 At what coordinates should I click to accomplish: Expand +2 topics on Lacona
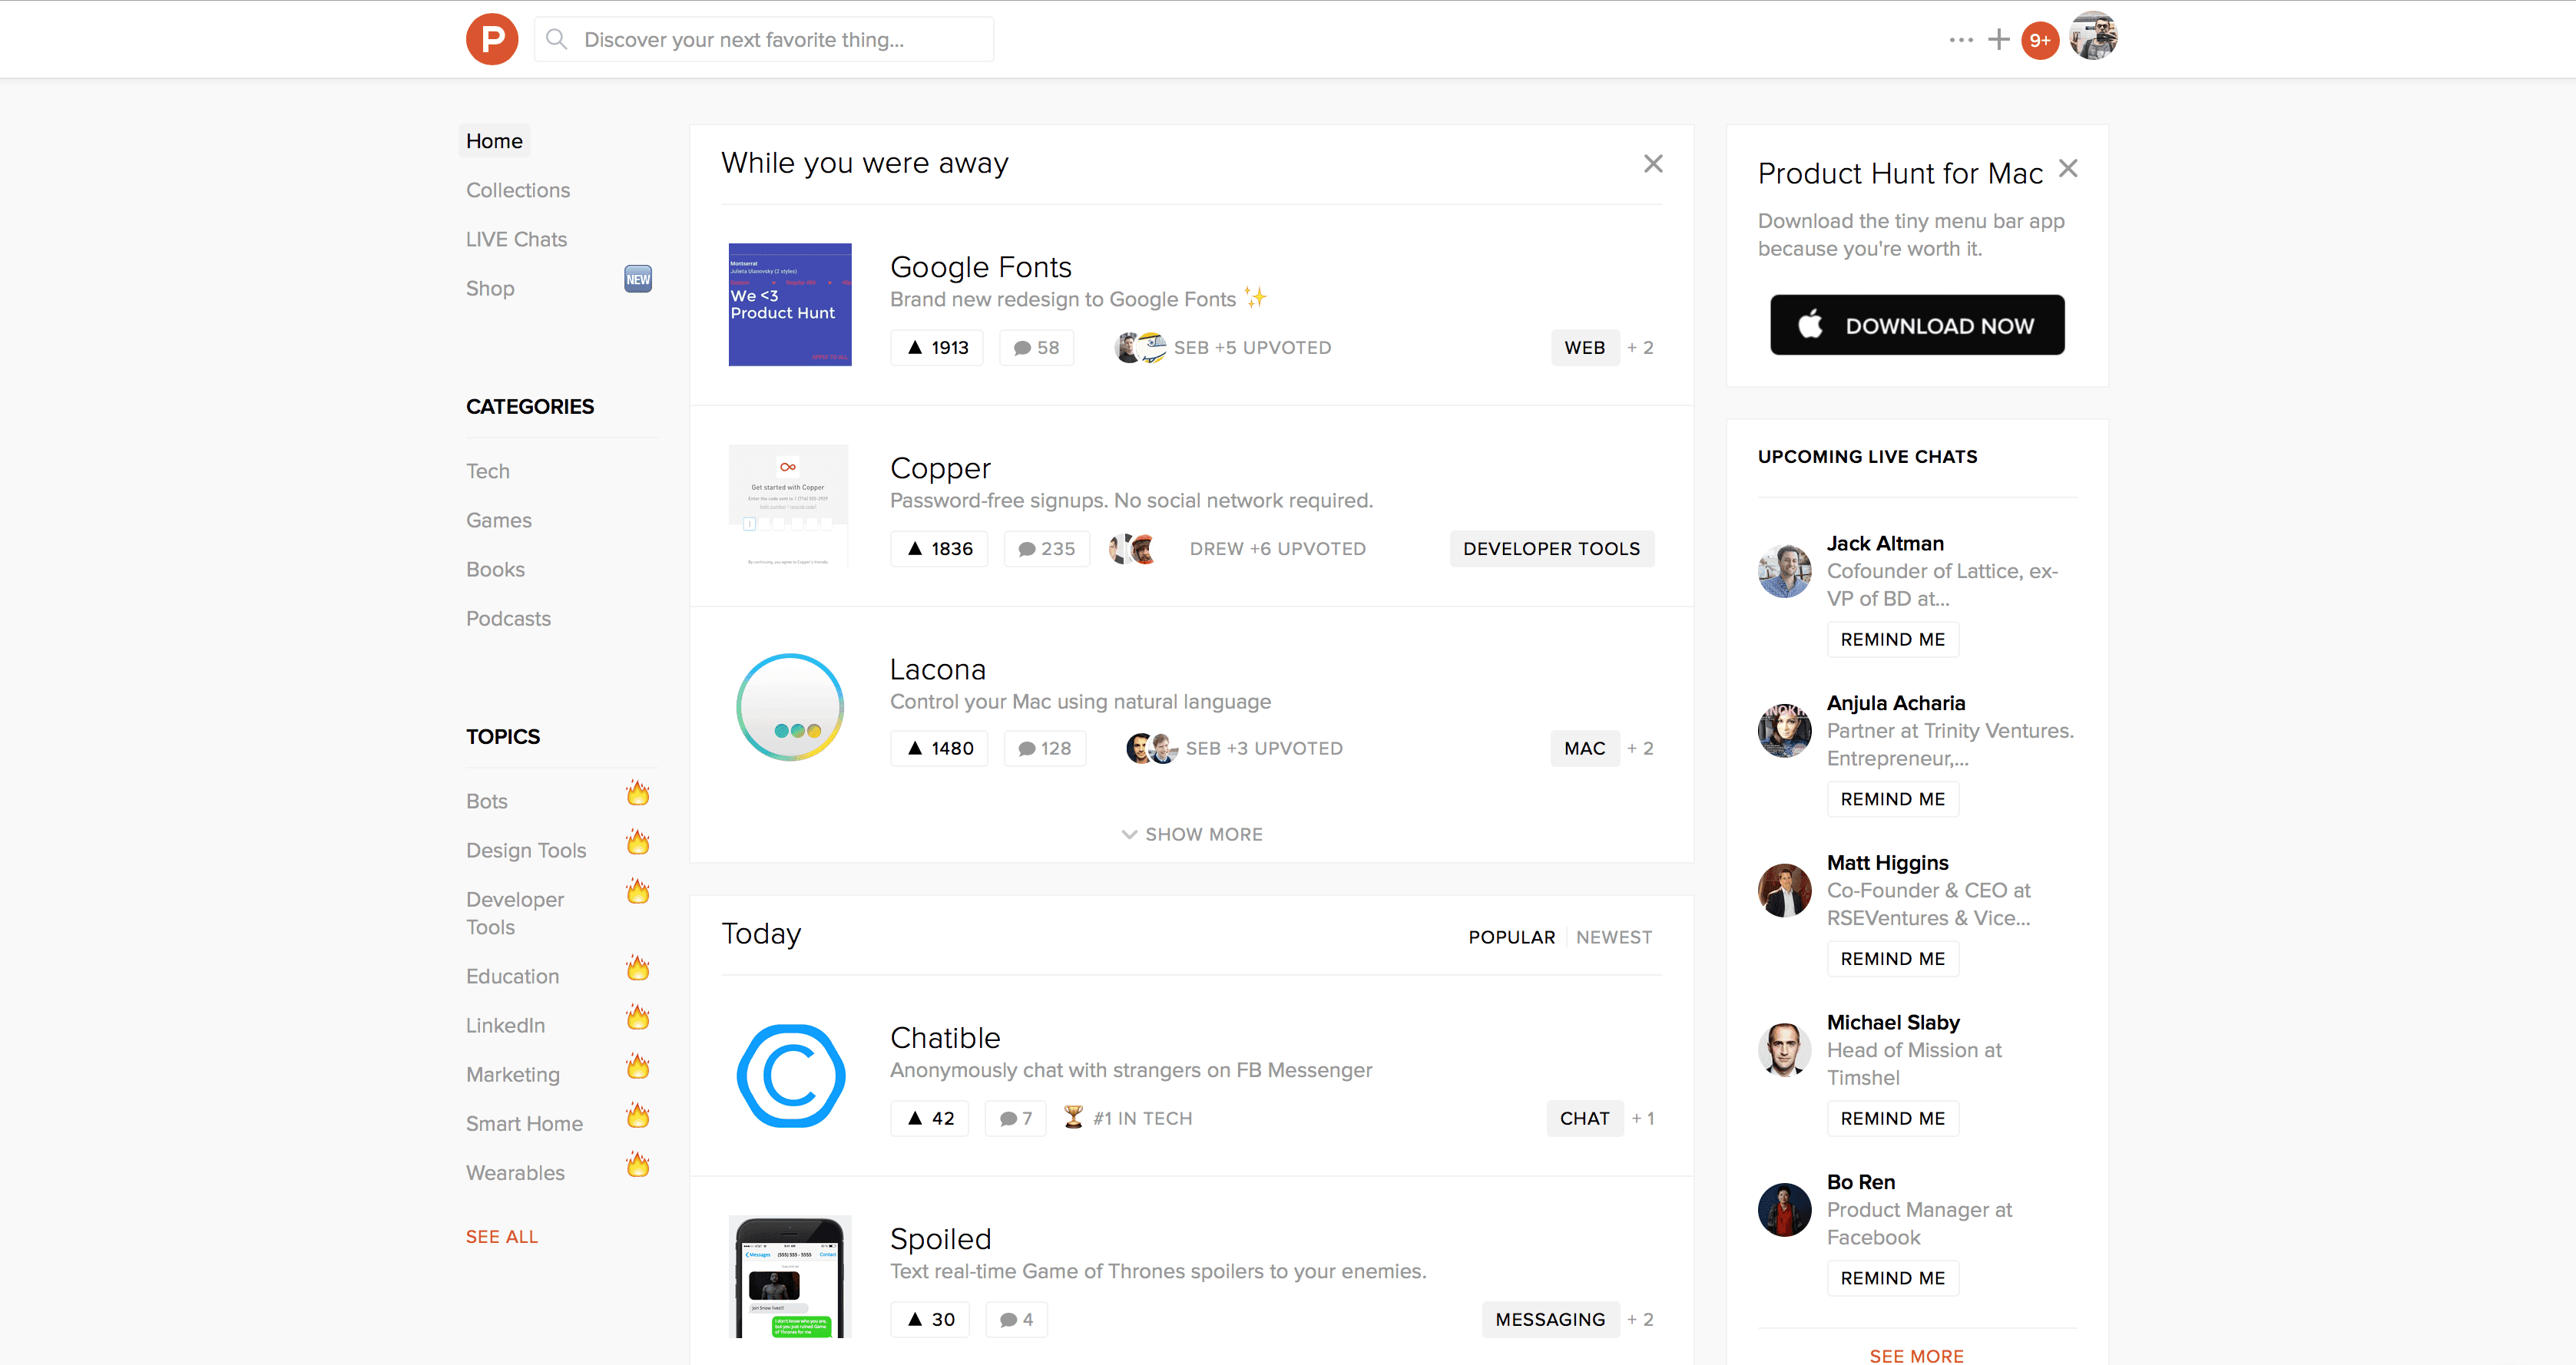(1640, 749)
